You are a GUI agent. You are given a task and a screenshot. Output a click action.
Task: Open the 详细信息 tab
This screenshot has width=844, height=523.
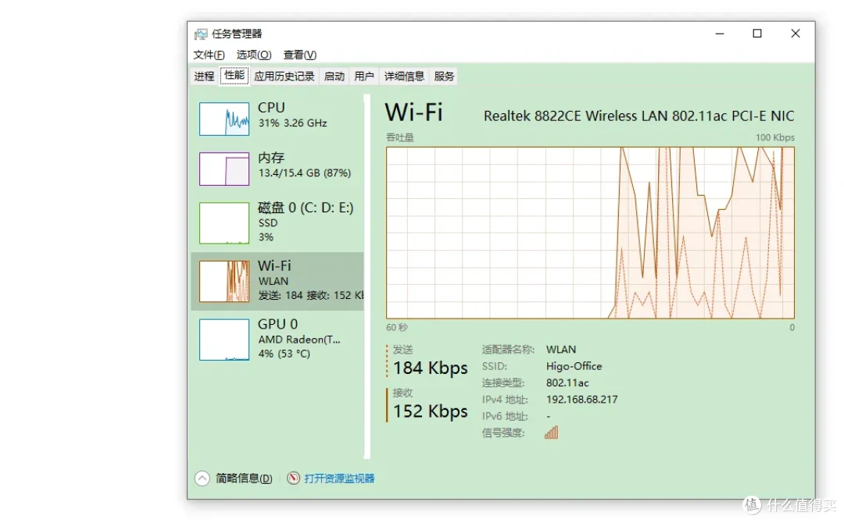pyautogui.click(x=404, y=76)
